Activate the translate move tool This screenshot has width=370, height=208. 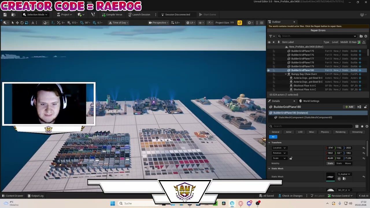pos(17,23)
